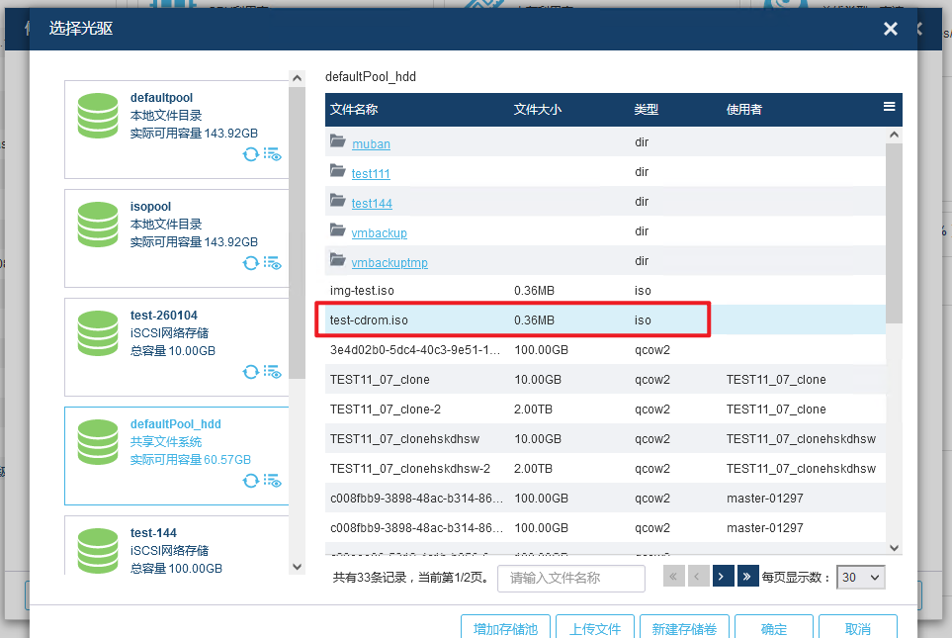
Task: Go to the next page
Action: click(x=722, y=576)
